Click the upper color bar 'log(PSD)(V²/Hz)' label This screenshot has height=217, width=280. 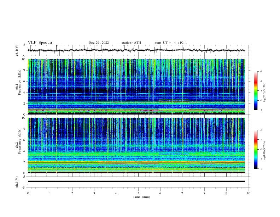pos(265,93)
